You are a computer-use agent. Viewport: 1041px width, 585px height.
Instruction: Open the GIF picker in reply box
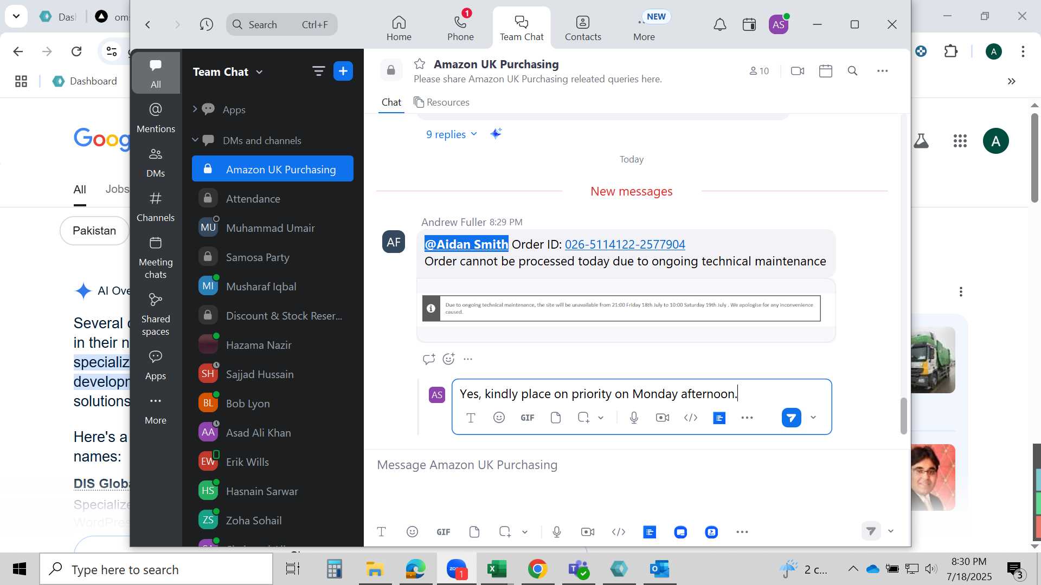pos(527,418)
